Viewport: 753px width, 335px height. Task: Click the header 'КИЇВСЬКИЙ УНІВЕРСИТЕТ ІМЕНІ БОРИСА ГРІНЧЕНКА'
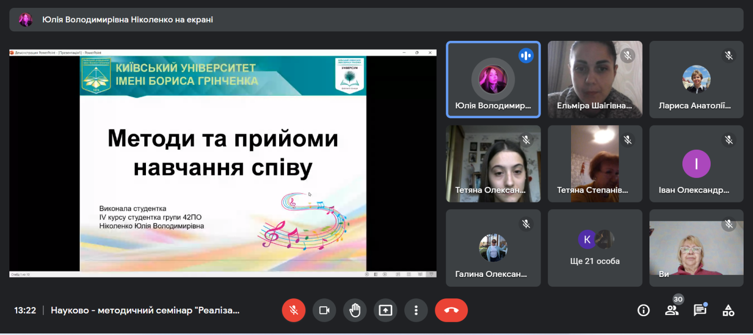point(186,74)
